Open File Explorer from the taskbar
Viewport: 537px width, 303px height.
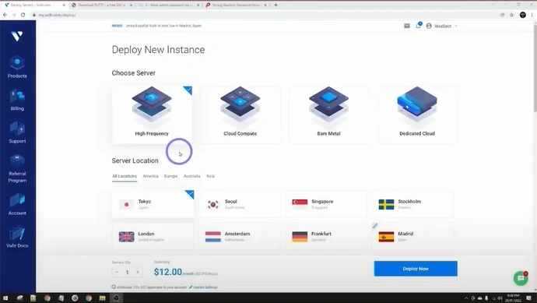click(x=103, y=298)
